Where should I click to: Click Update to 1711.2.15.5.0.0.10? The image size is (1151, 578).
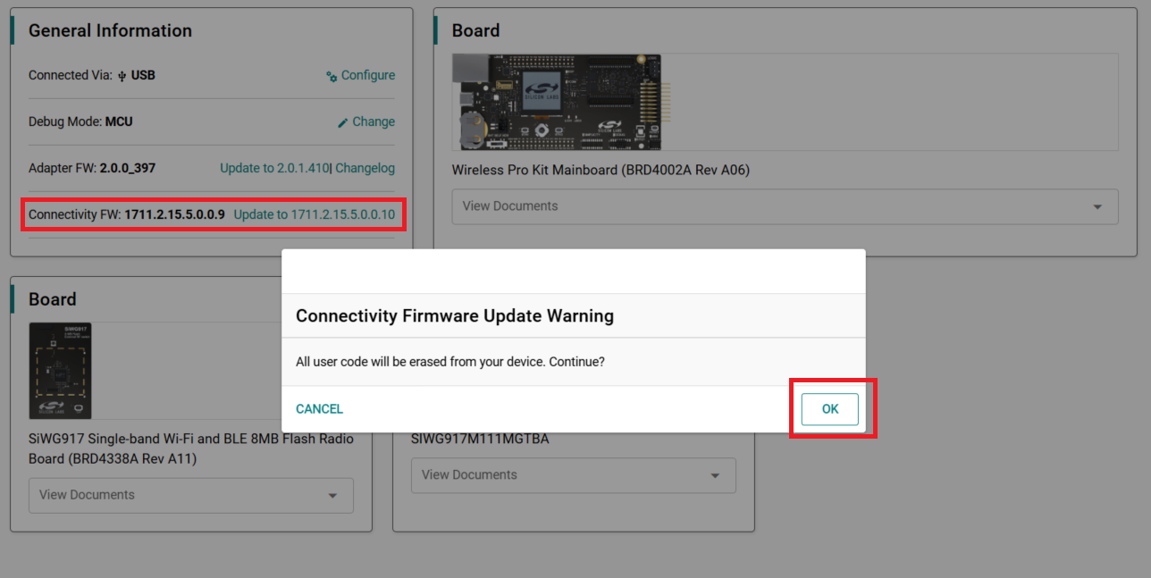click(x=314, y=214)
